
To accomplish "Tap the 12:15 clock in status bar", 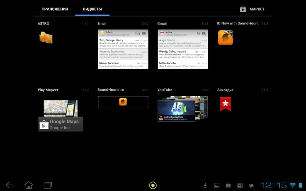I will pos(273,185).
